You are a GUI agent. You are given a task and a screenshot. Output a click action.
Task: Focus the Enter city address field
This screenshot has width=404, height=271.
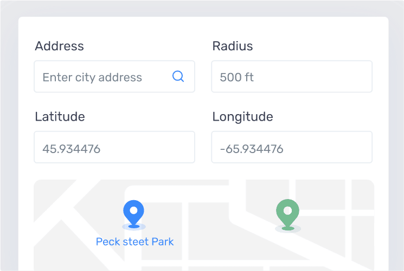[x=114, y=77]
